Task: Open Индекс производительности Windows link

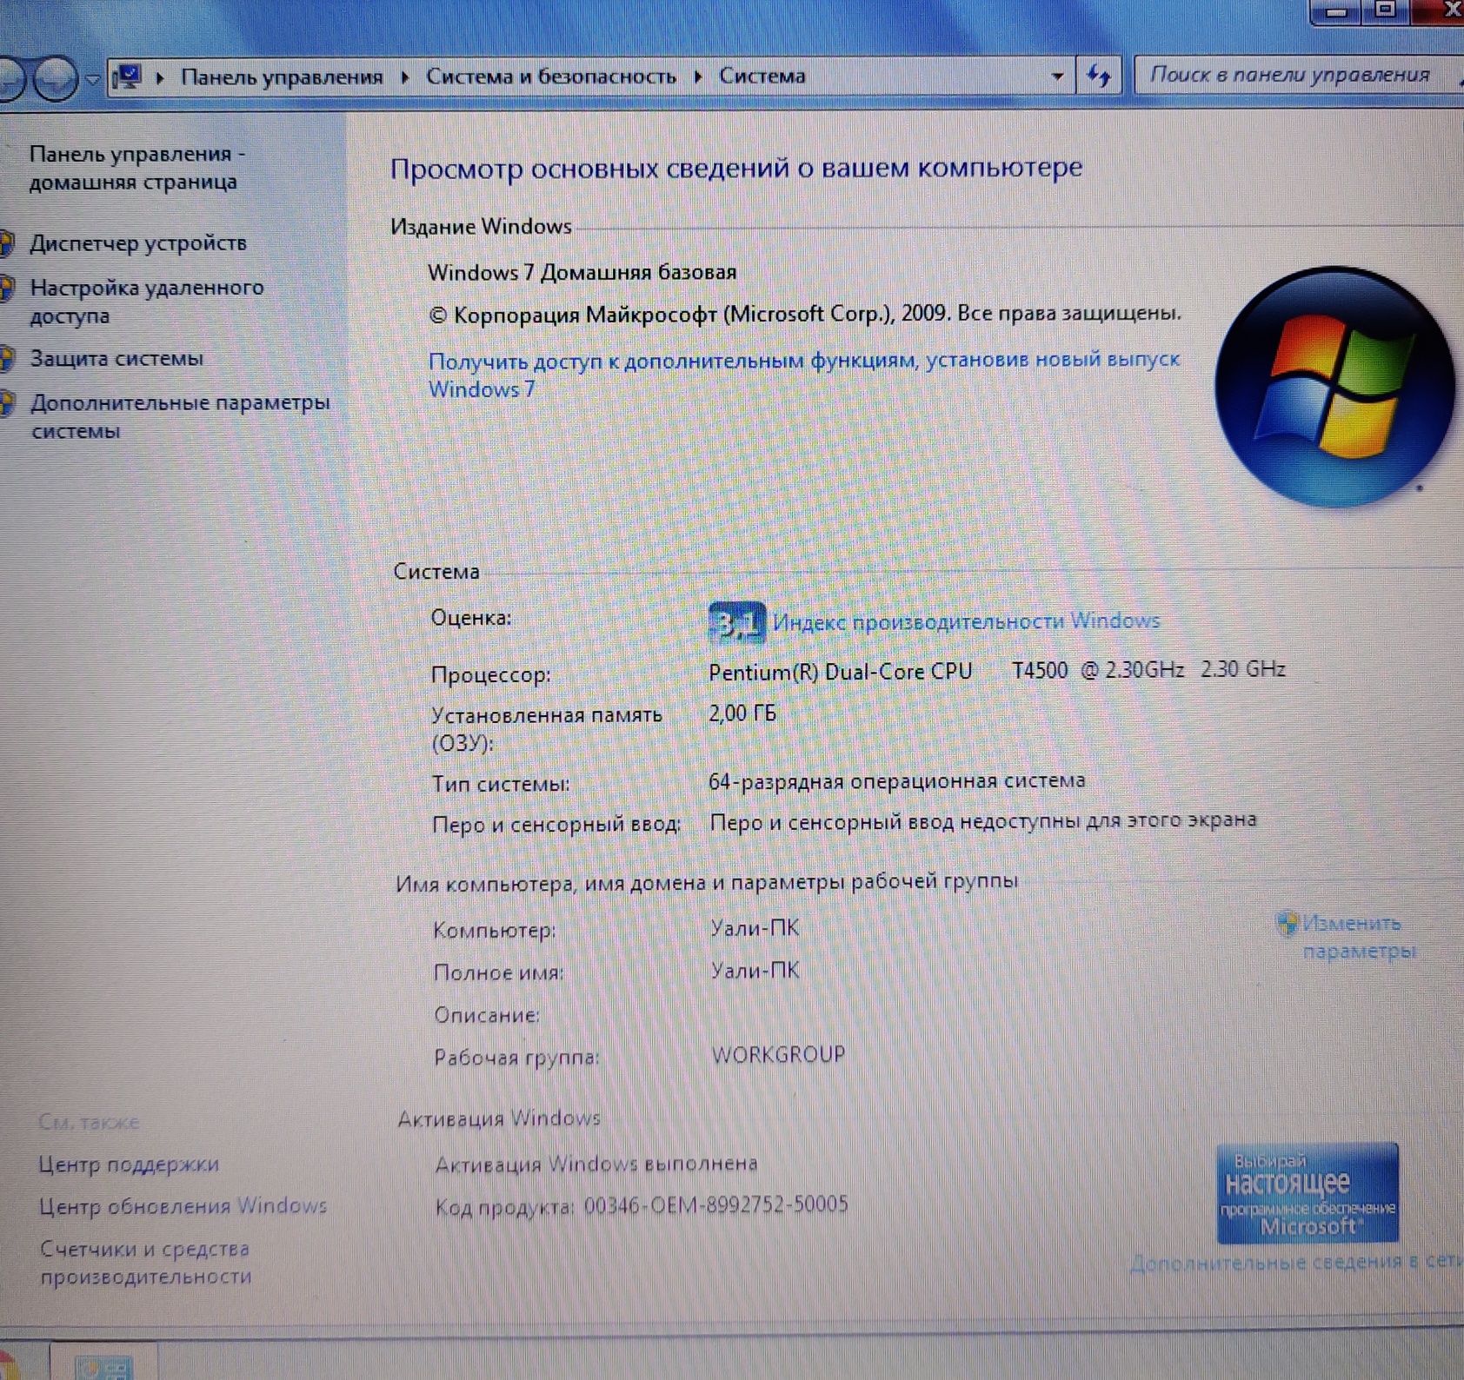Action: pyautogui.click(x=966, y=621)
